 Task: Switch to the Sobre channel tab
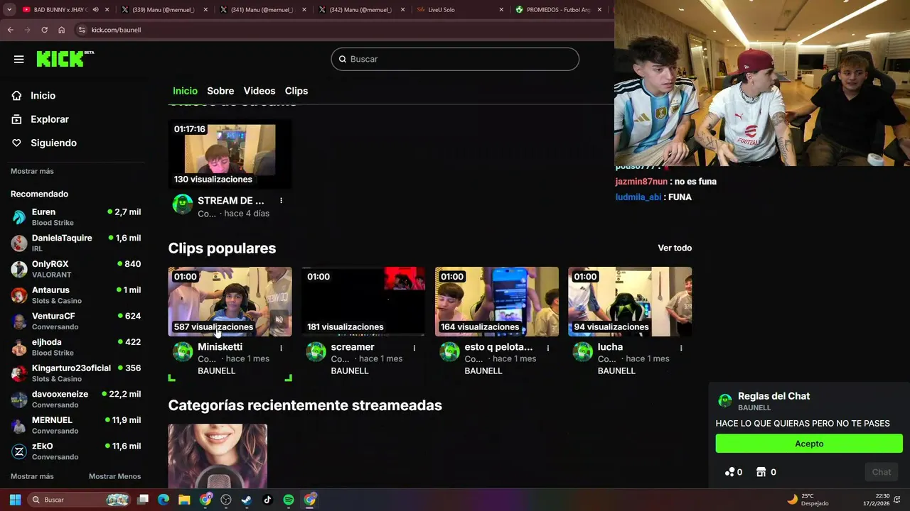220,91
